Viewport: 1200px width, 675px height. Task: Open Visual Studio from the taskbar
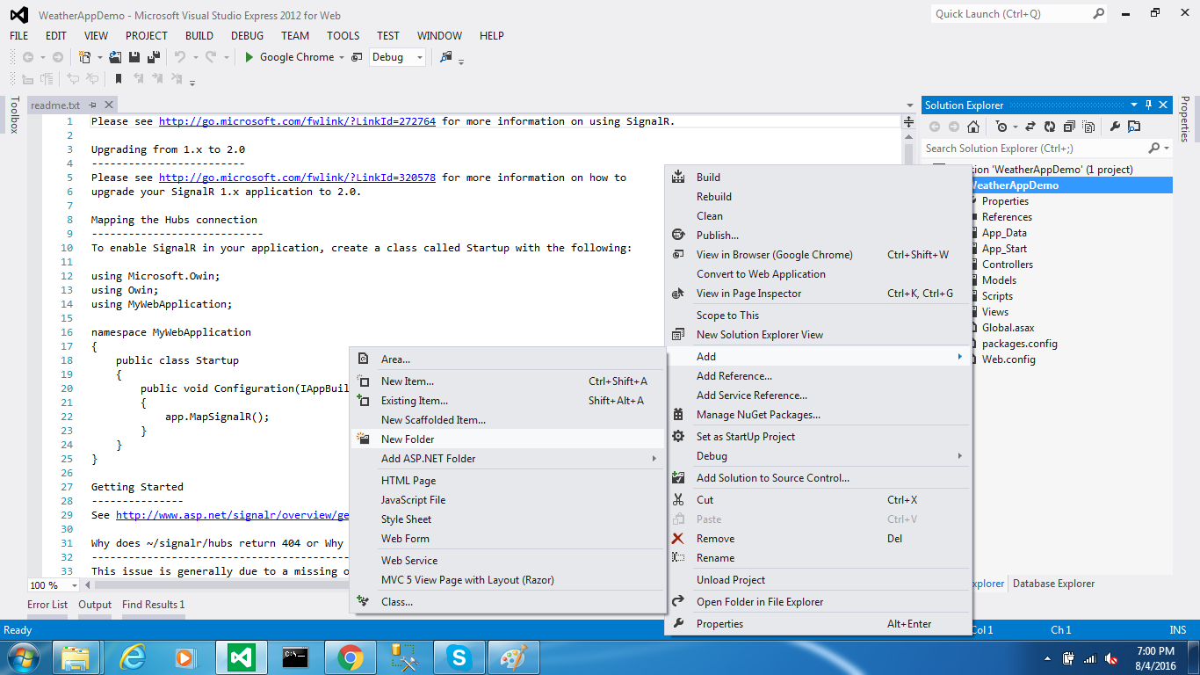242,657
